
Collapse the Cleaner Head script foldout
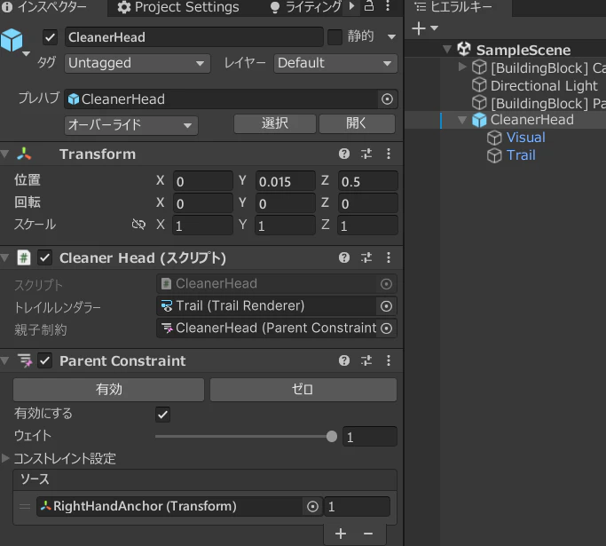pyautogui.click(x=4, y=257)
